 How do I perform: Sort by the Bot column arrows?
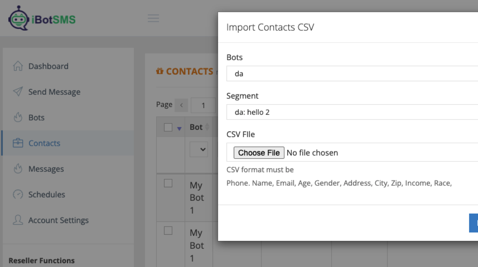[207, 127]
